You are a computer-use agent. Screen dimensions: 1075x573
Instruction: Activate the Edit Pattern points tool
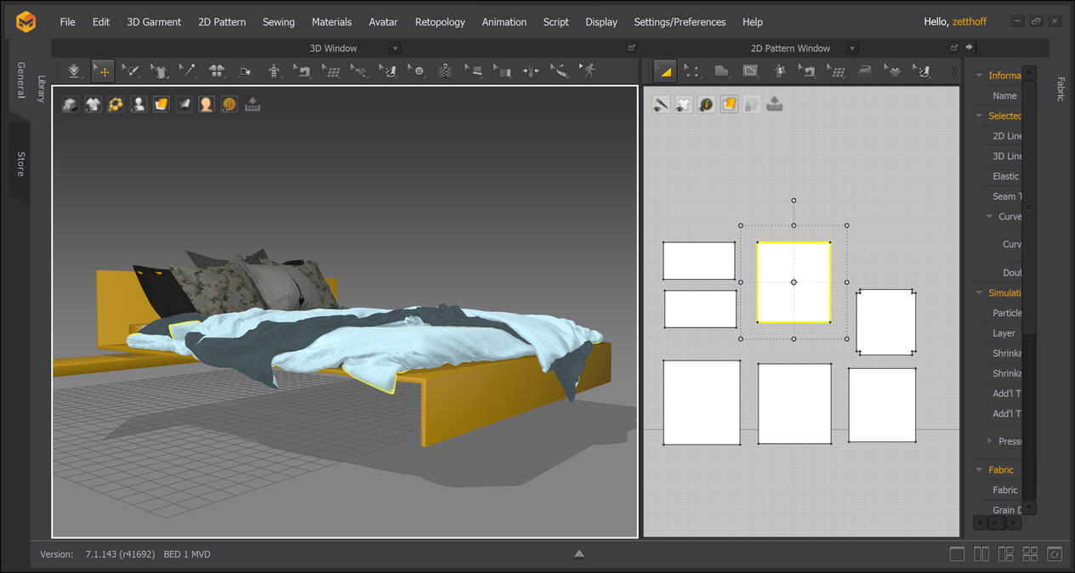point(692,71)
